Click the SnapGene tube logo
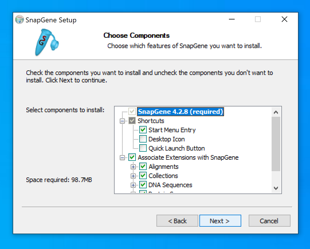310x249 pixels. (x=46, y=42)
